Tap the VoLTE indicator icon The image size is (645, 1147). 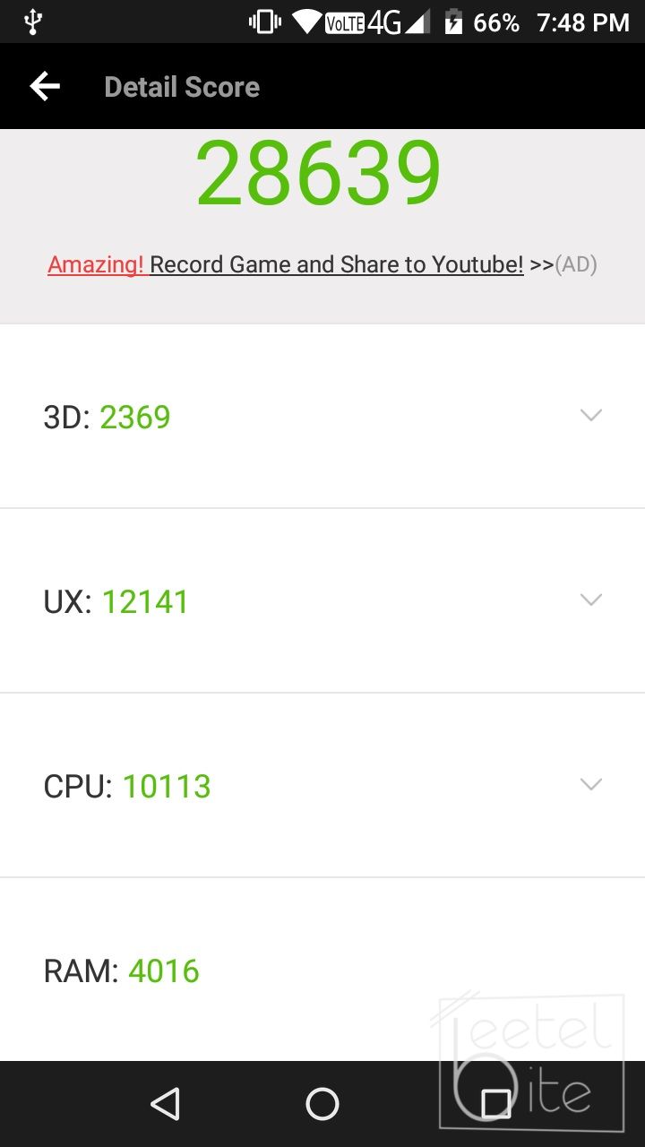(344, 22)
